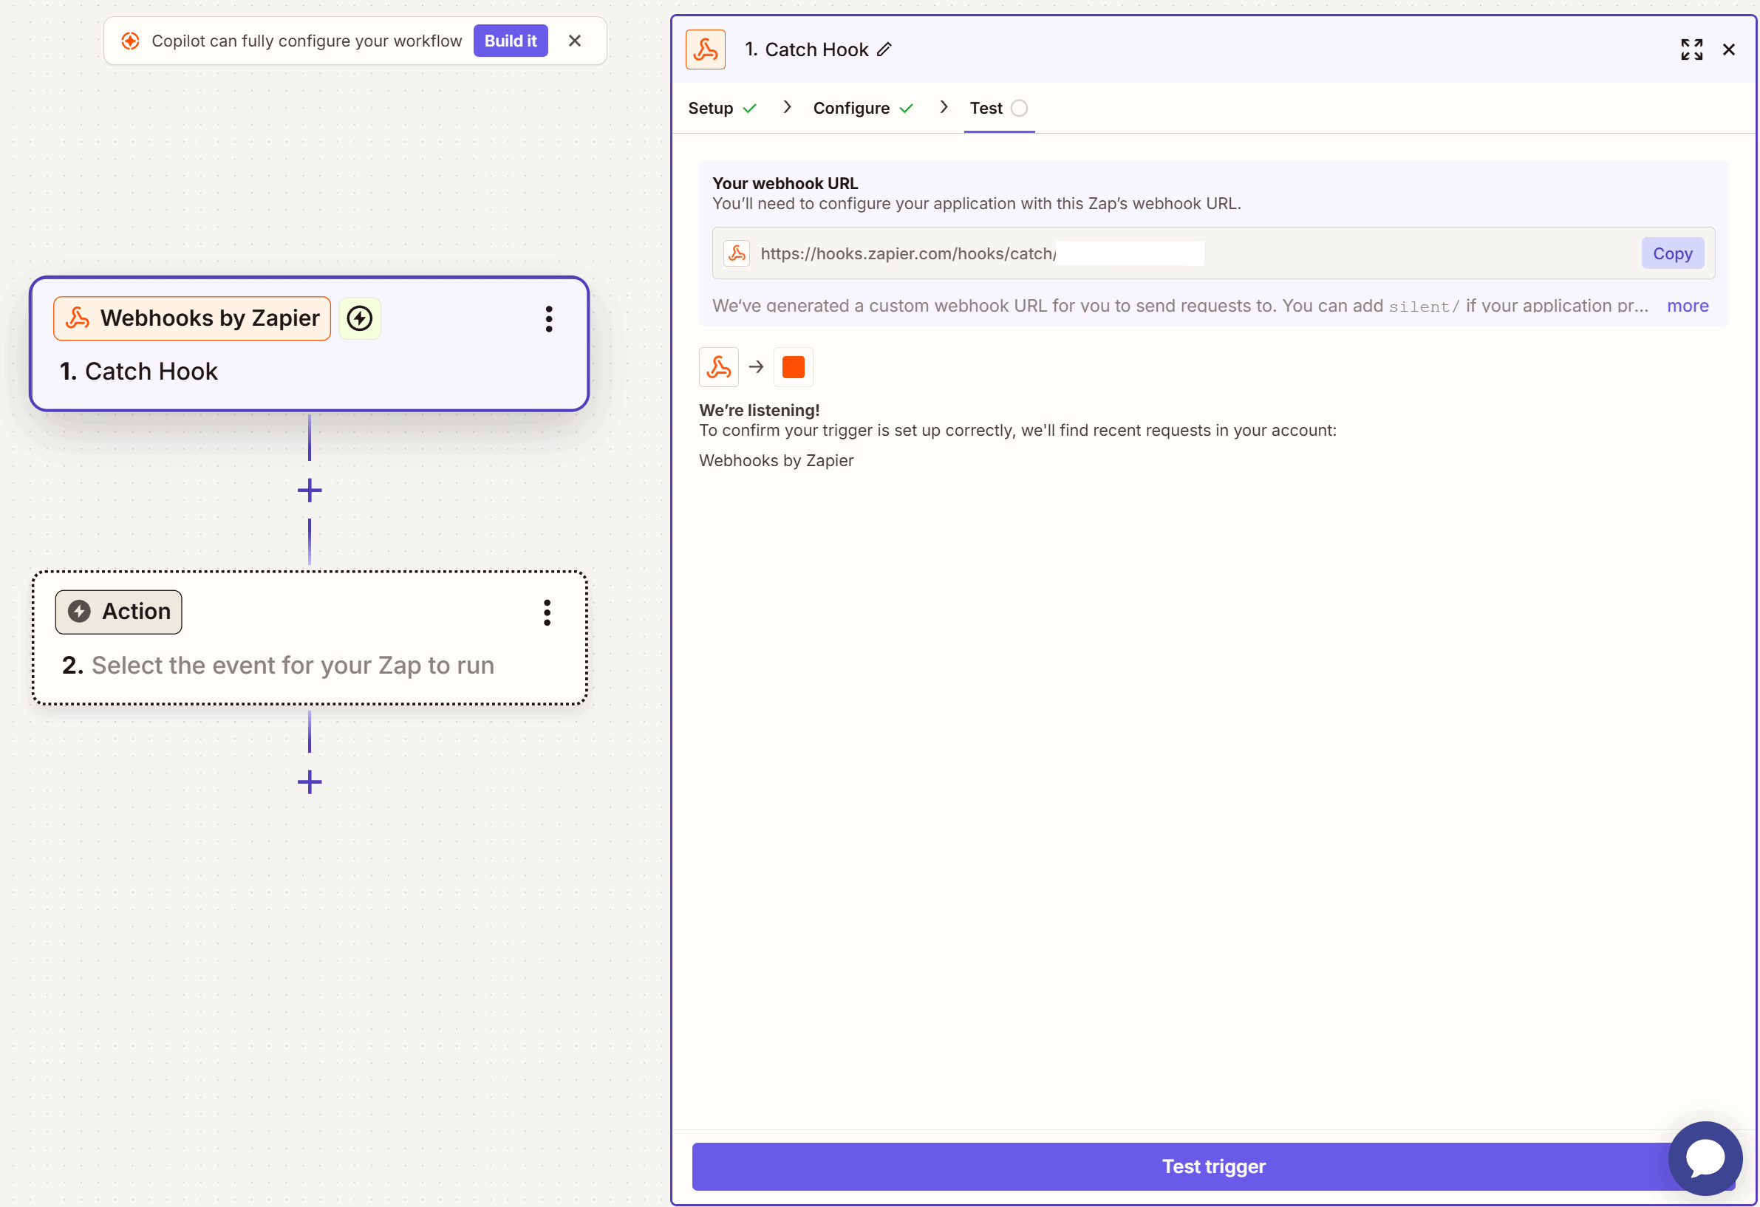This screenshot has height=1207, width=1760.
Task: Add a step below Catch Hook with the plus icon
Action: [x=310, y=490]
